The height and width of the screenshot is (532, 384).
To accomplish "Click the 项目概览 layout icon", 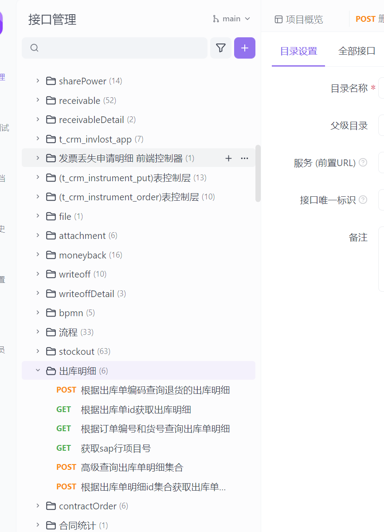I will point(278,19).
